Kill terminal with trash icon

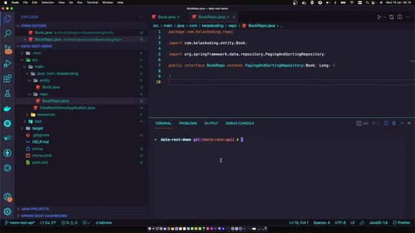394,123
